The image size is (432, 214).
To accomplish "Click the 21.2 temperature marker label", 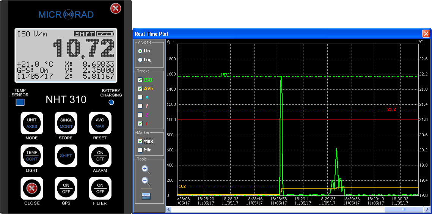I will (391, 110).
